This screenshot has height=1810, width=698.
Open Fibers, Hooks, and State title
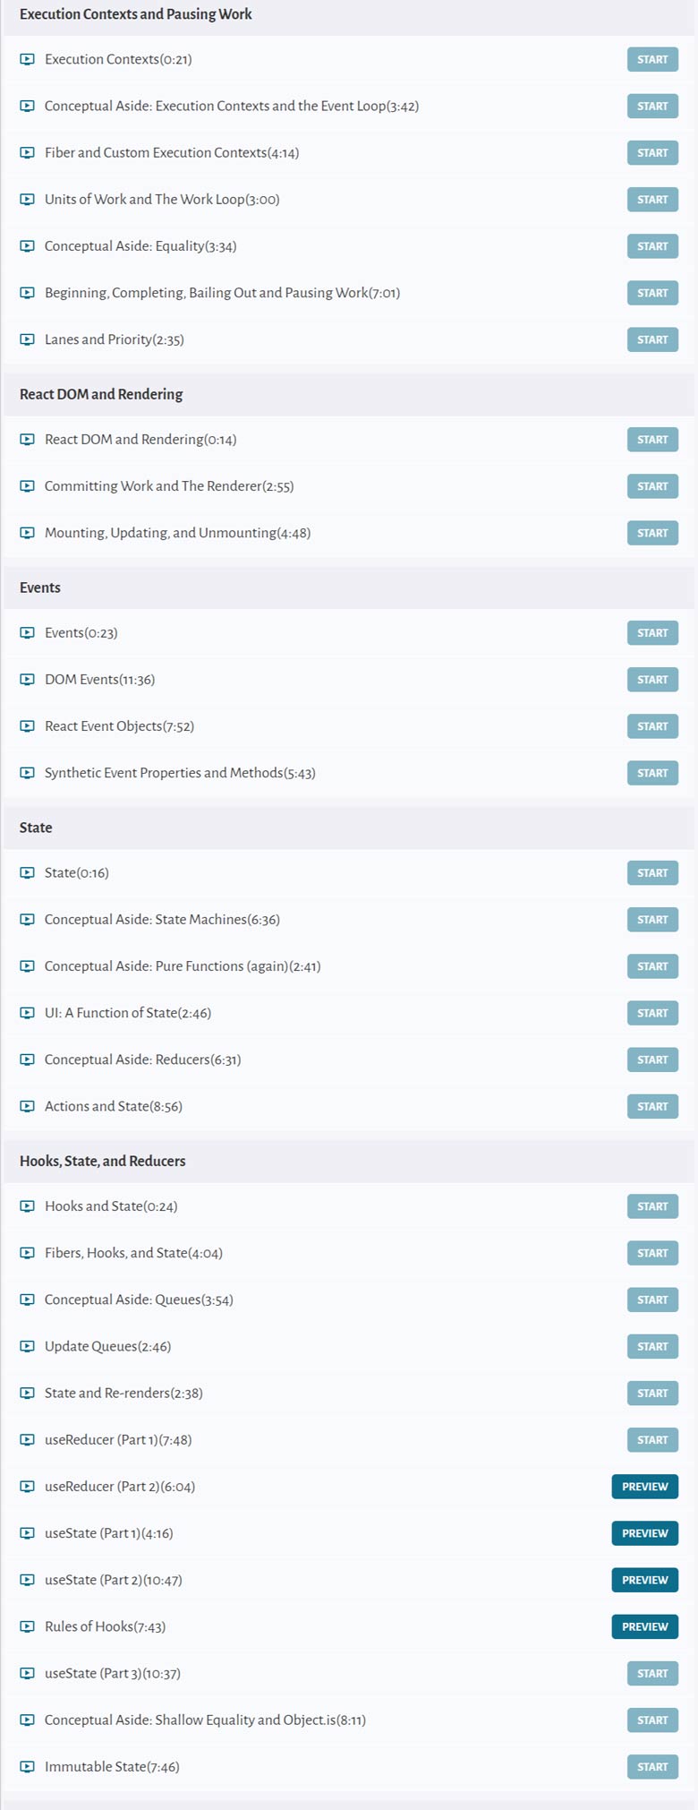point(133,1253)
